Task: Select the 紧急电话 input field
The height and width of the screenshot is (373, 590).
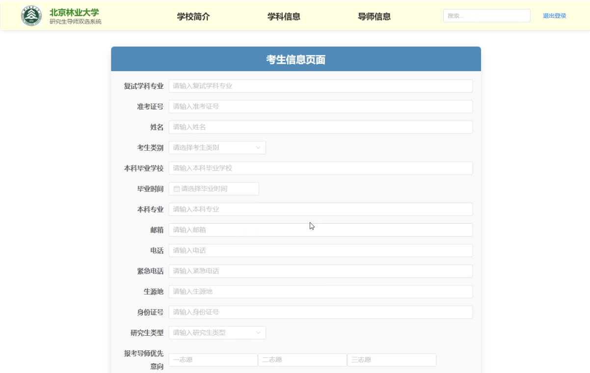Action: [321, 271]
